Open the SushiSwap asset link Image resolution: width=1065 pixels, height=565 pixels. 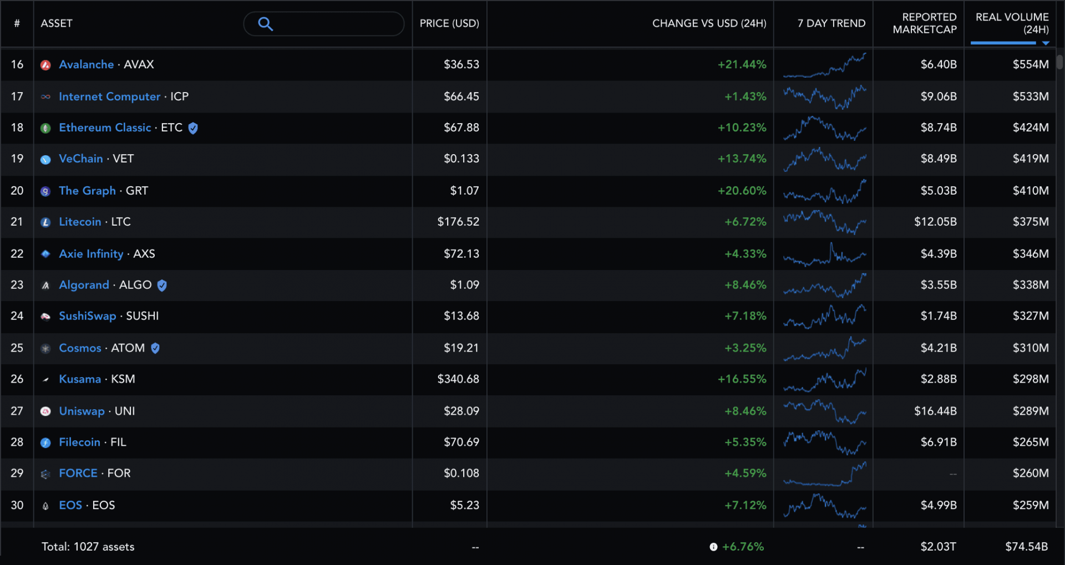(x=88, y=316)
